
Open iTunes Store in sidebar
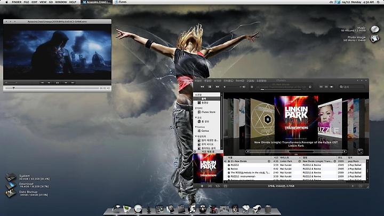click(206, 112)
